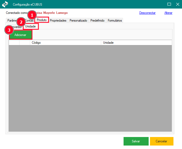
Task: Click the eCUBUS logo in title bar
Action: pyautogui.click(x=5, y=5)
